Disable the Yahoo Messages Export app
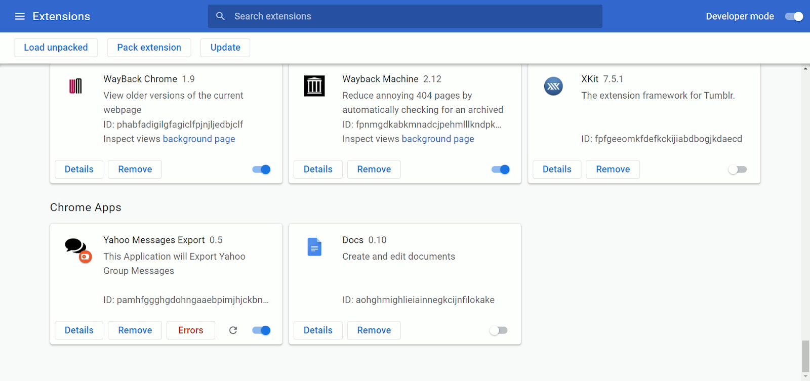Screen dimensions: 810x381 [x=261, y=330]
